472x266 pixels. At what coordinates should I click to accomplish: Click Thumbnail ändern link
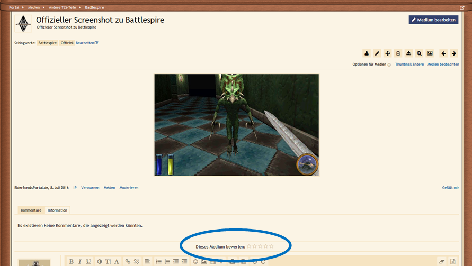point(409,65)
